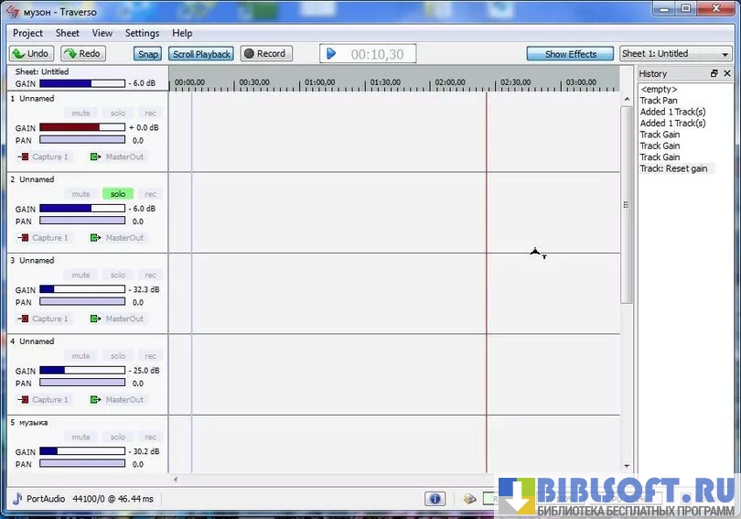Open the Sheet 1: Untitled dropdown
This screenshot has width=741, height=519.
point(675,54)
